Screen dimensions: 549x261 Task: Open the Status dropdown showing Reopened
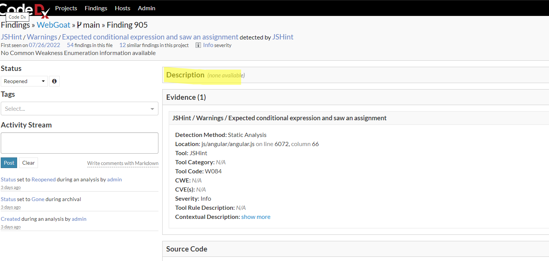click(24, 81)
